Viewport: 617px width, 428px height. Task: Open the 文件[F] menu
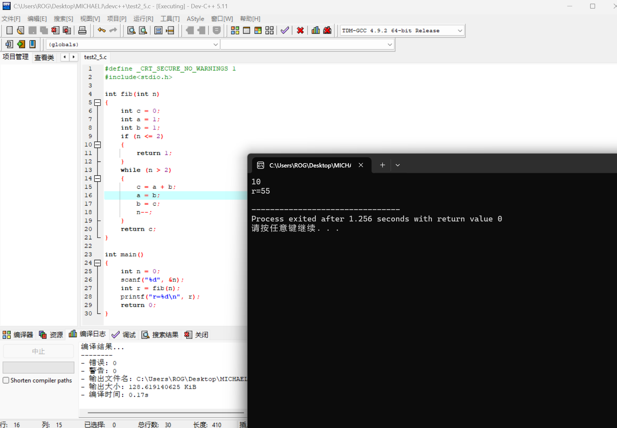coord(11,19)
